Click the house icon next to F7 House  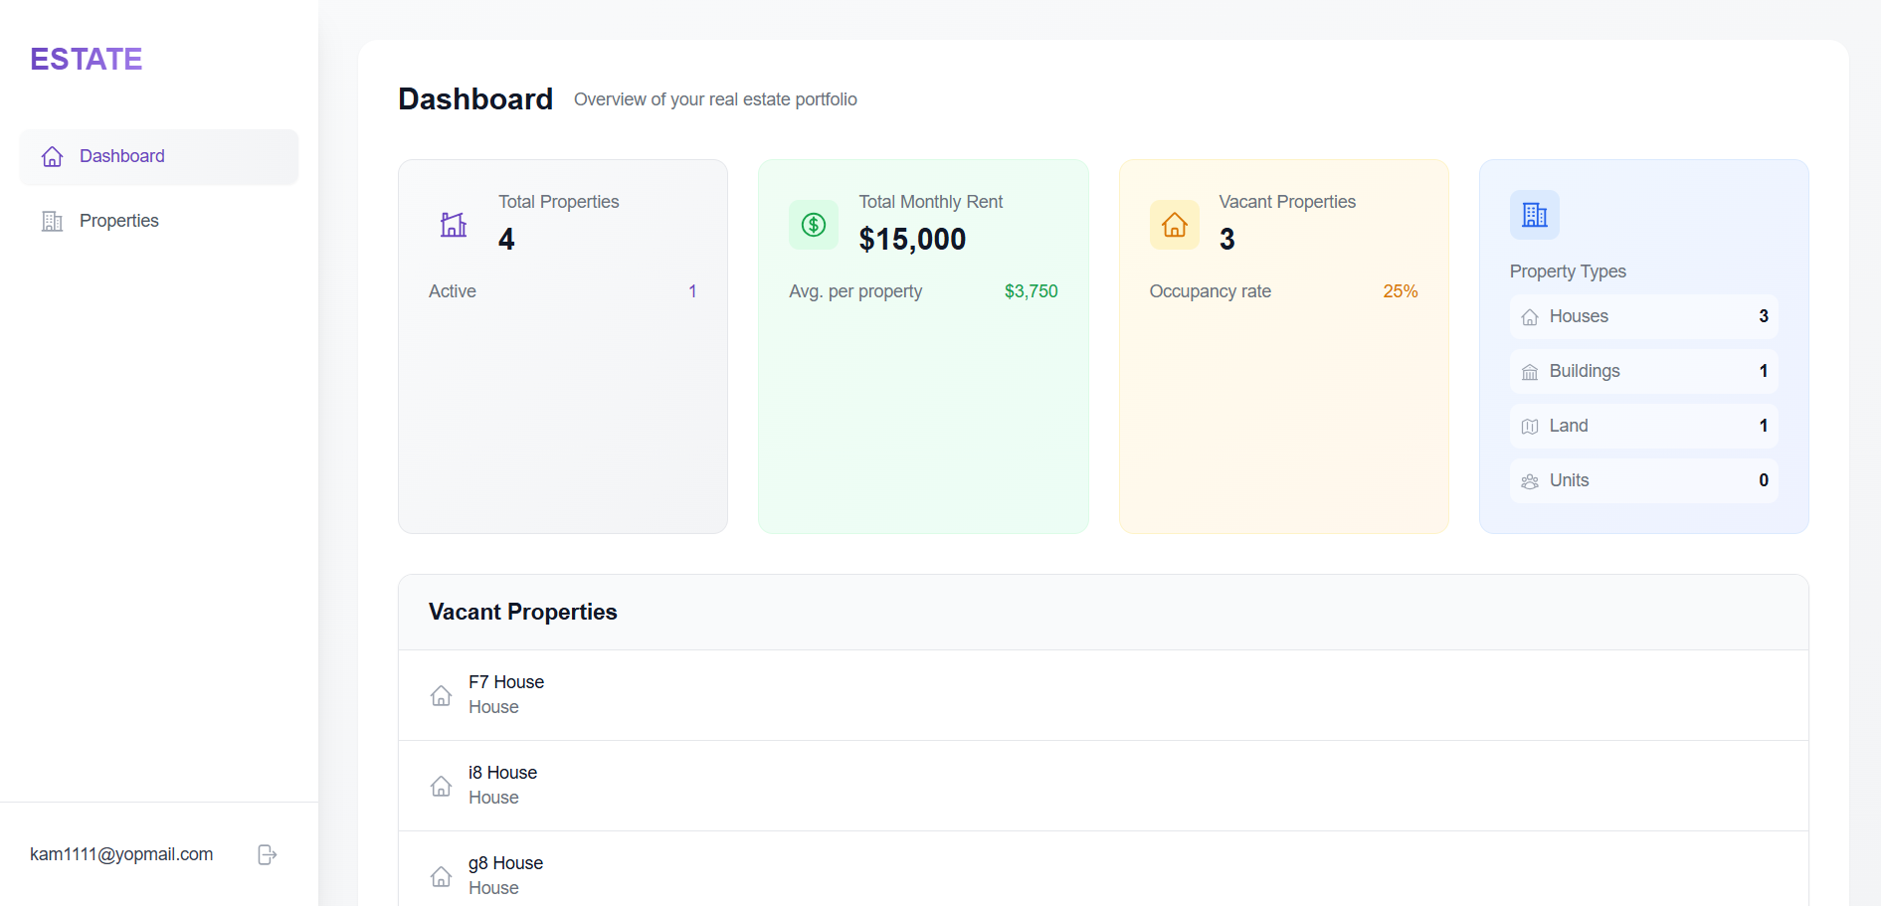pos(441,695)
